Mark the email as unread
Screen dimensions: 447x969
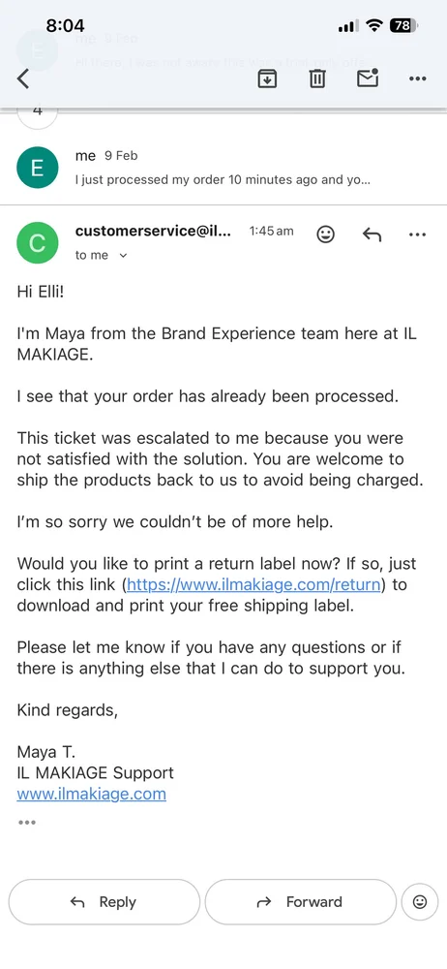pos(368,78)
